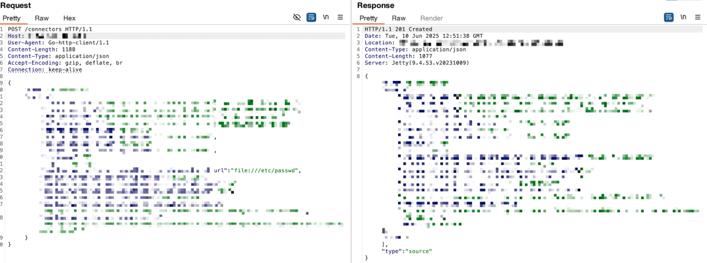Switch Request view to Hex tab
Viewport: 707px width, 263px height.
(x=69, y=18)
